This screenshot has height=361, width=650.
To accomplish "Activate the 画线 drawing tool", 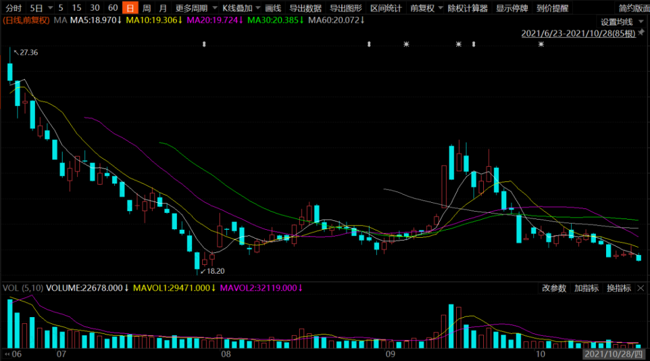I will click(x=273, y=8).
